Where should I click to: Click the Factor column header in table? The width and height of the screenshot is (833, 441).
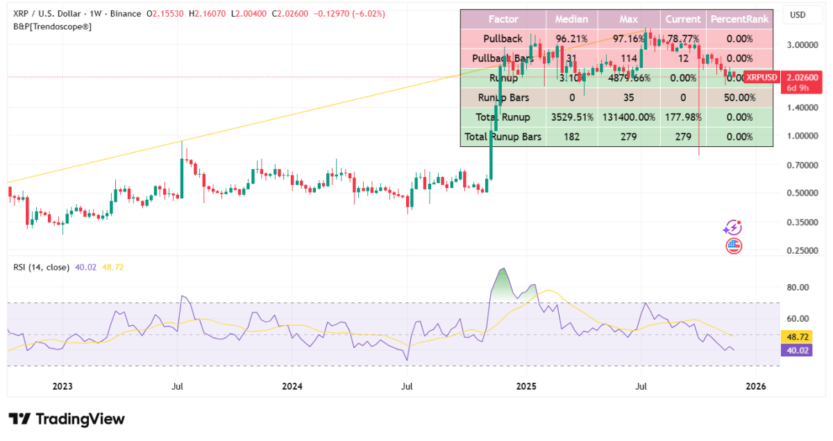pos(503,19)
